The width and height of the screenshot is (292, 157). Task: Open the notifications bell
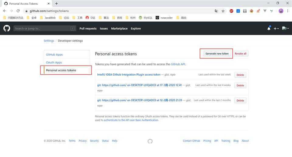click(x=269, y=28)
